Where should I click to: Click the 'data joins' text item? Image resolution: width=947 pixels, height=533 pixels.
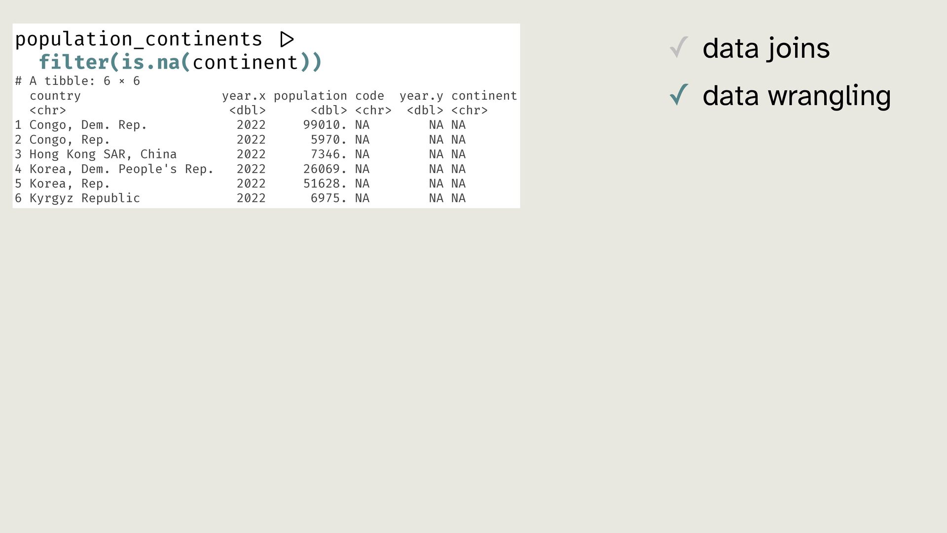click(765, 48)
